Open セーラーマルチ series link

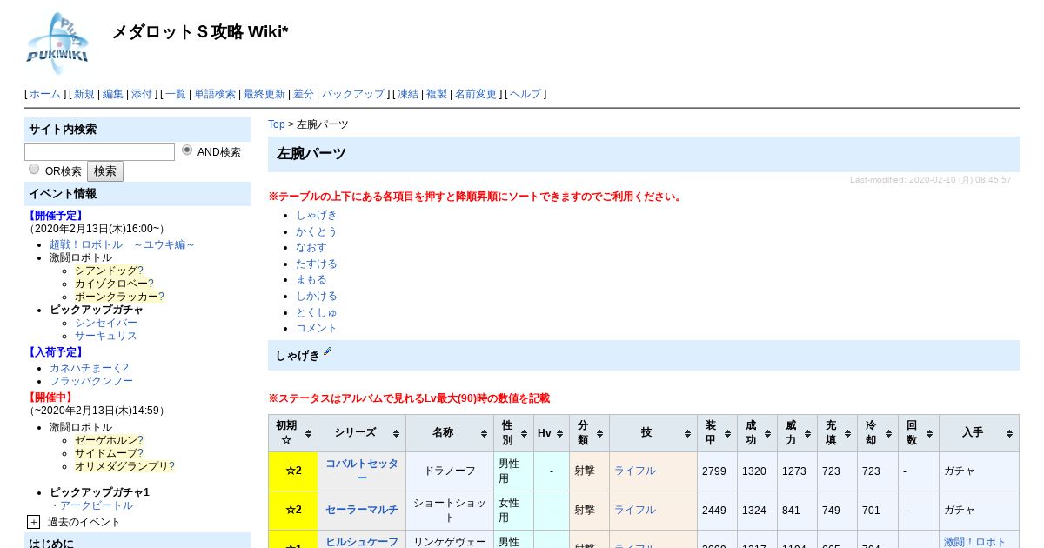[x=362, y=510]
